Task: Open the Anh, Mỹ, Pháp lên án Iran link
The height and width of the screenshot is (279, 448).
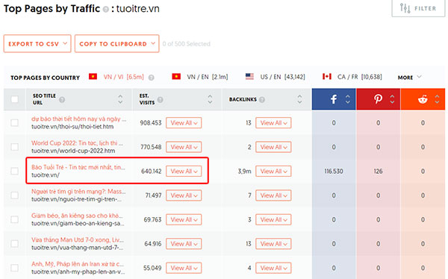Action: [78, 264]
